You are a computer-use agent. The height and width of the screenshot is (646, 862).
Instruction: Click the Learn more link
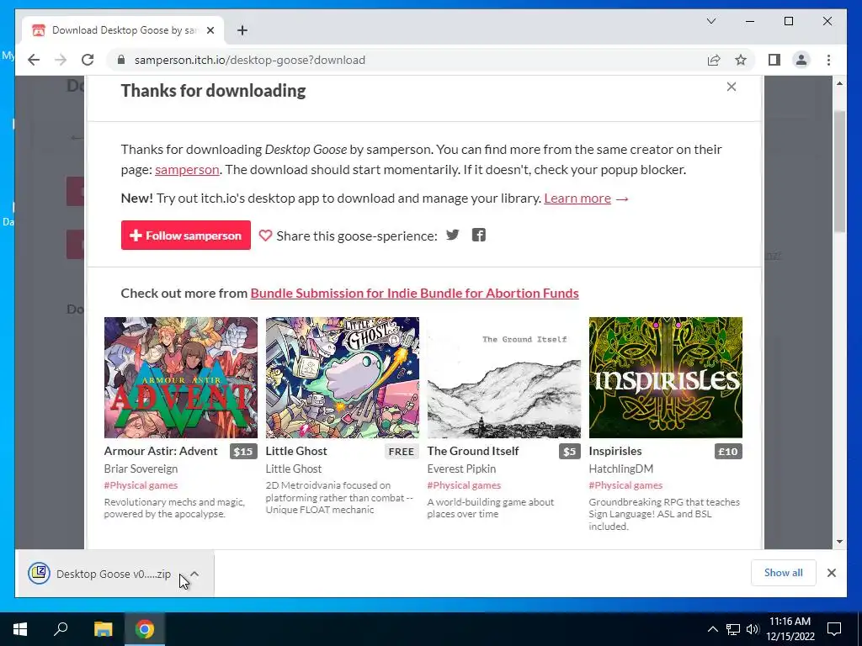(x=577, y=199)
